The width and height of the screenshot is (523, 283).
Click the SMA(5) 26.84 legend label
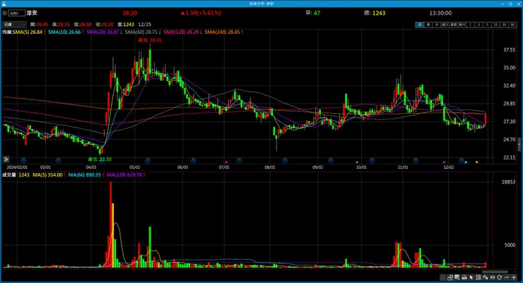(28, 32)
